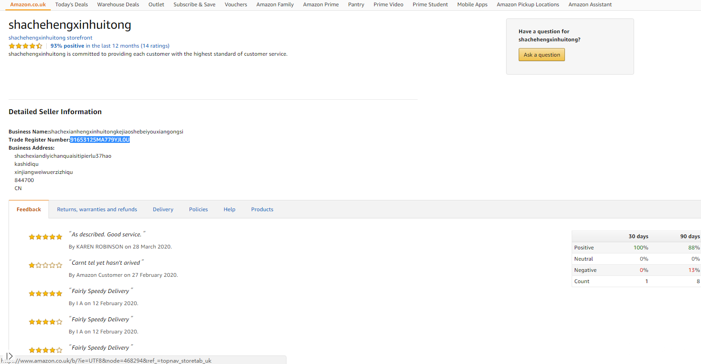Click the 88% positive value for 90 days
Viewport: 701px width, 364px height.
(694, 248)
